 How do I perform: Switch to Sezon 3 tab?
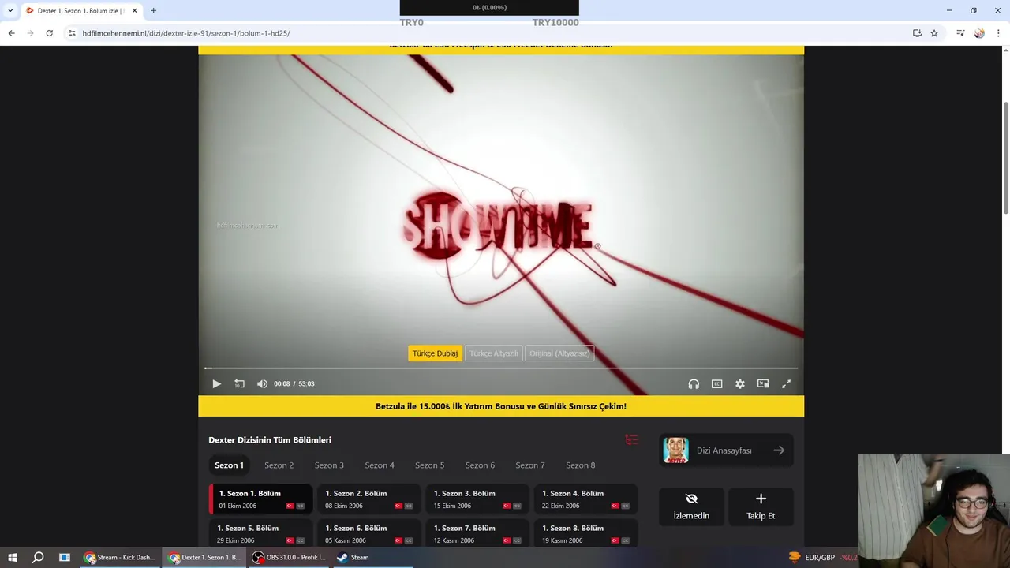point(329,465)
